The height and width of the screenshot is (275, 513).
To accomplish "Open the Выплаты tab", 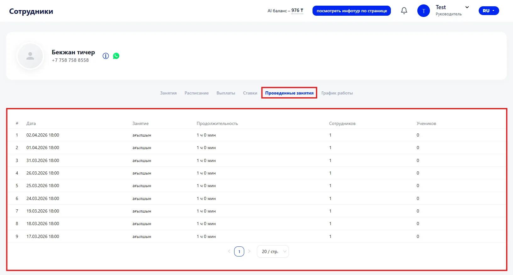I will click(226, 93).
